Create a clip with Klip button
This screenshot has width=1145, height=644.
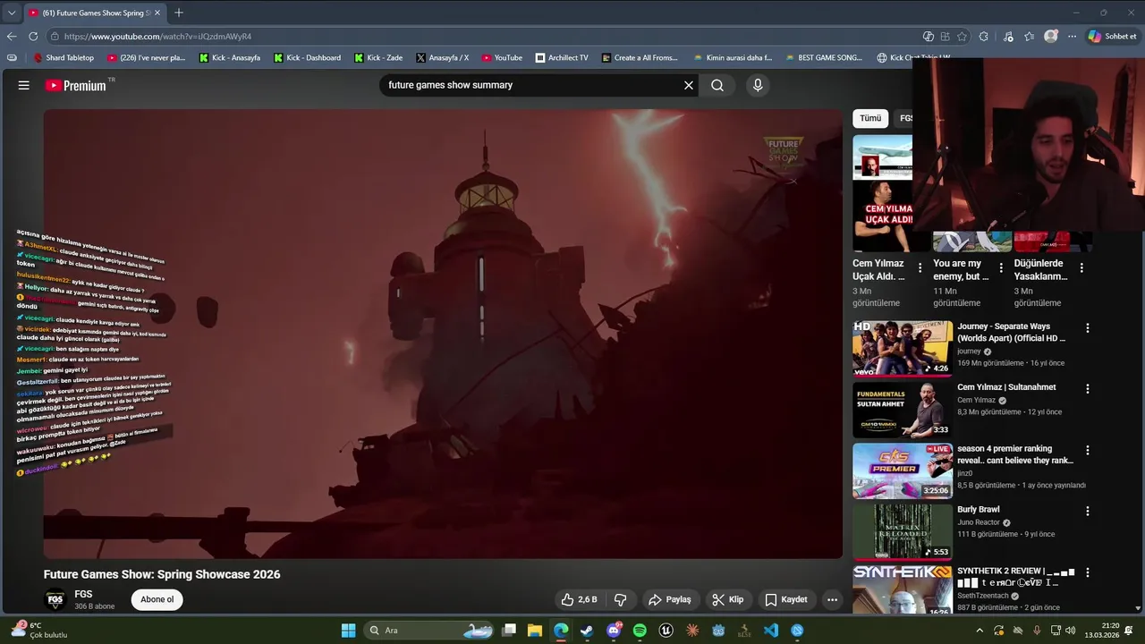[x=728, y=599]
